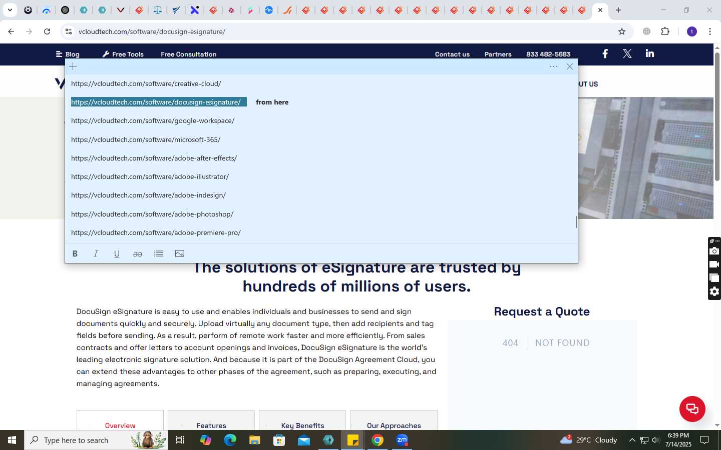Click the Windows search box
Screen dimensions: 721x450
[x=96, y=440]
